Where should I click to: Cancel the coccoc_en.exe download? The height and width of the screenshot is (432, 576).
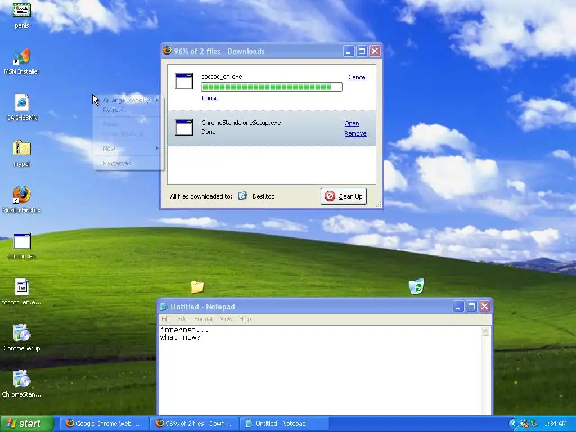tap(357, 77)
